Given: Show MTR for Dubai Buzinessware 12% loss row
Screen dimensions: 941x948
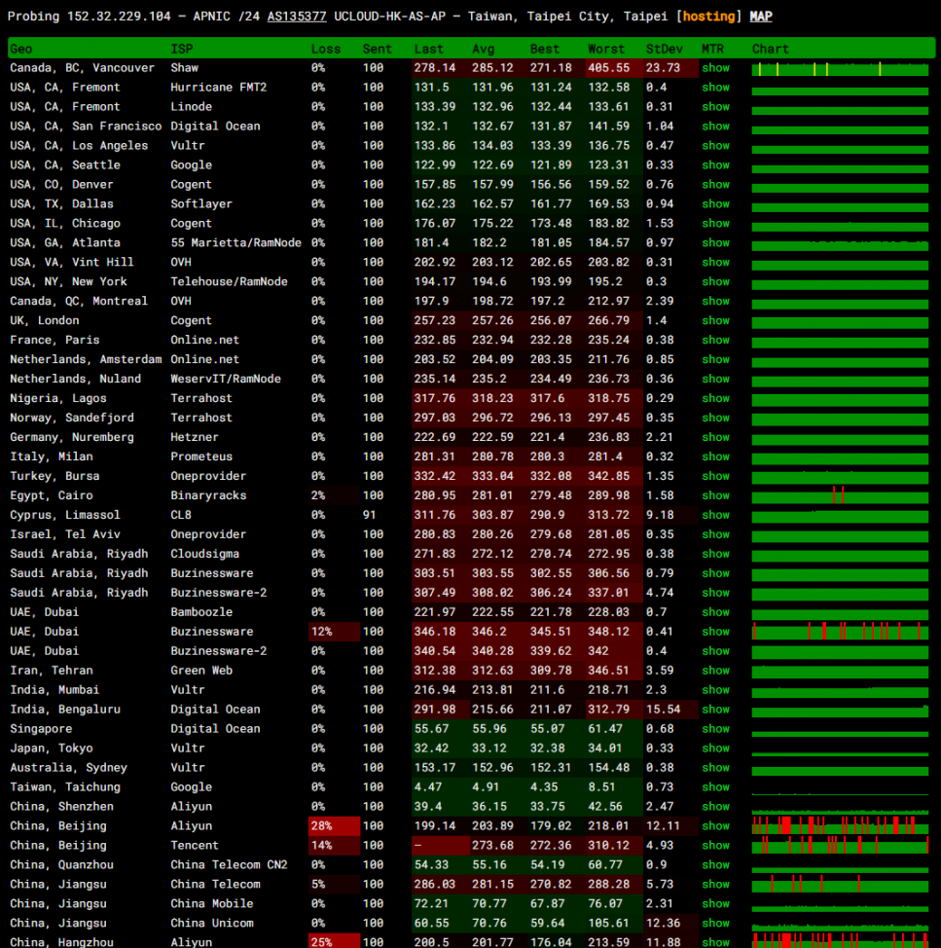Looking at the screenshot, I should point(715,632).
